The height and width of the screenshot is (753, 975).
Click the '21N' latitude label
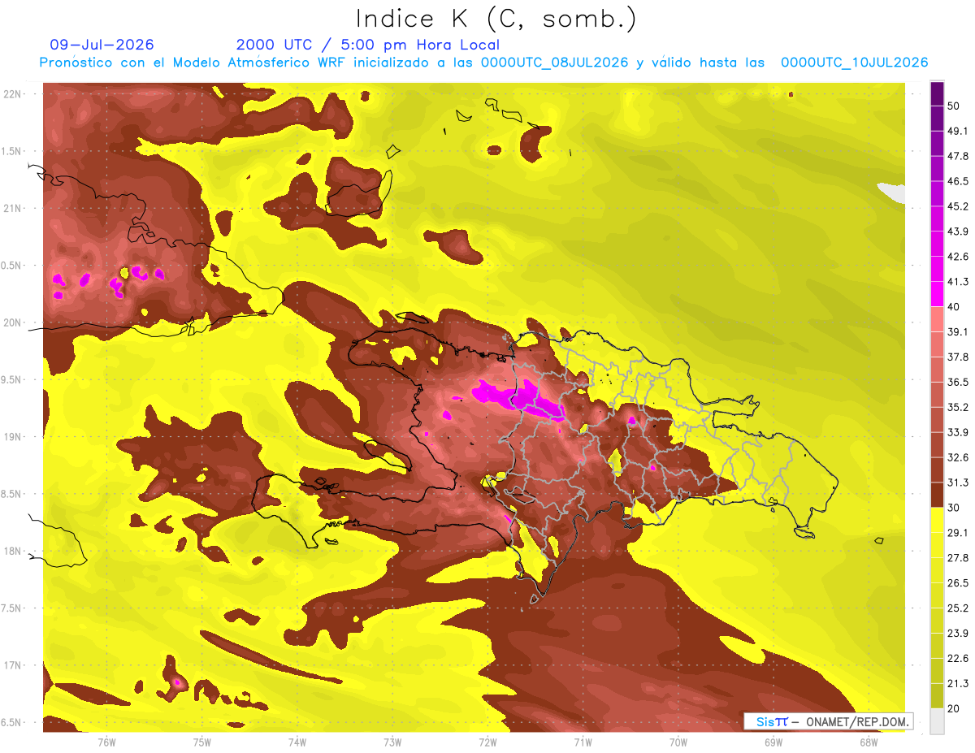click(x=12, y=208)
